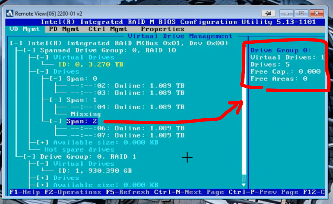The height and width of the screenshot is (204, 333).
Task: Collapse the highlighted Span: 2 node
Action: [x=56, y=121]
